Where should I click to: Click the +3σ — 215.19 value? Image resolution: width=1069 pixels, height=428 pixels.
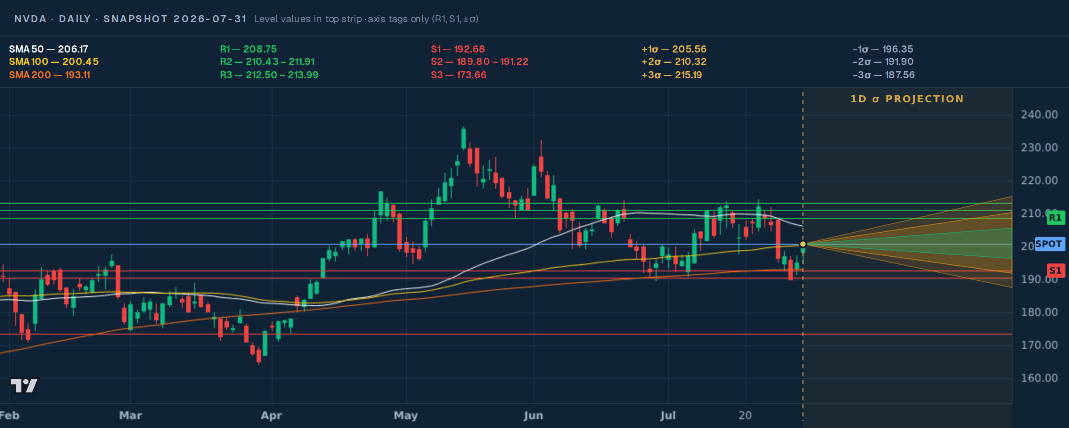[x=672, y=75]
